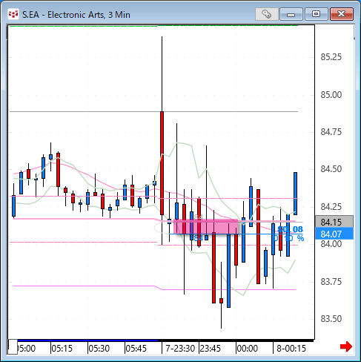Click the 83.50 price scale label

coord(331,319)
